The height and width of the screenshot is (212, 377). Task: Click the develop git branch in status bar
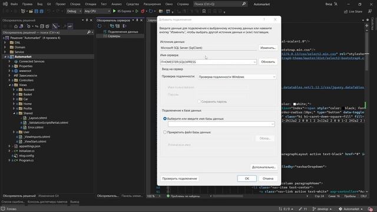click(322, 209)
